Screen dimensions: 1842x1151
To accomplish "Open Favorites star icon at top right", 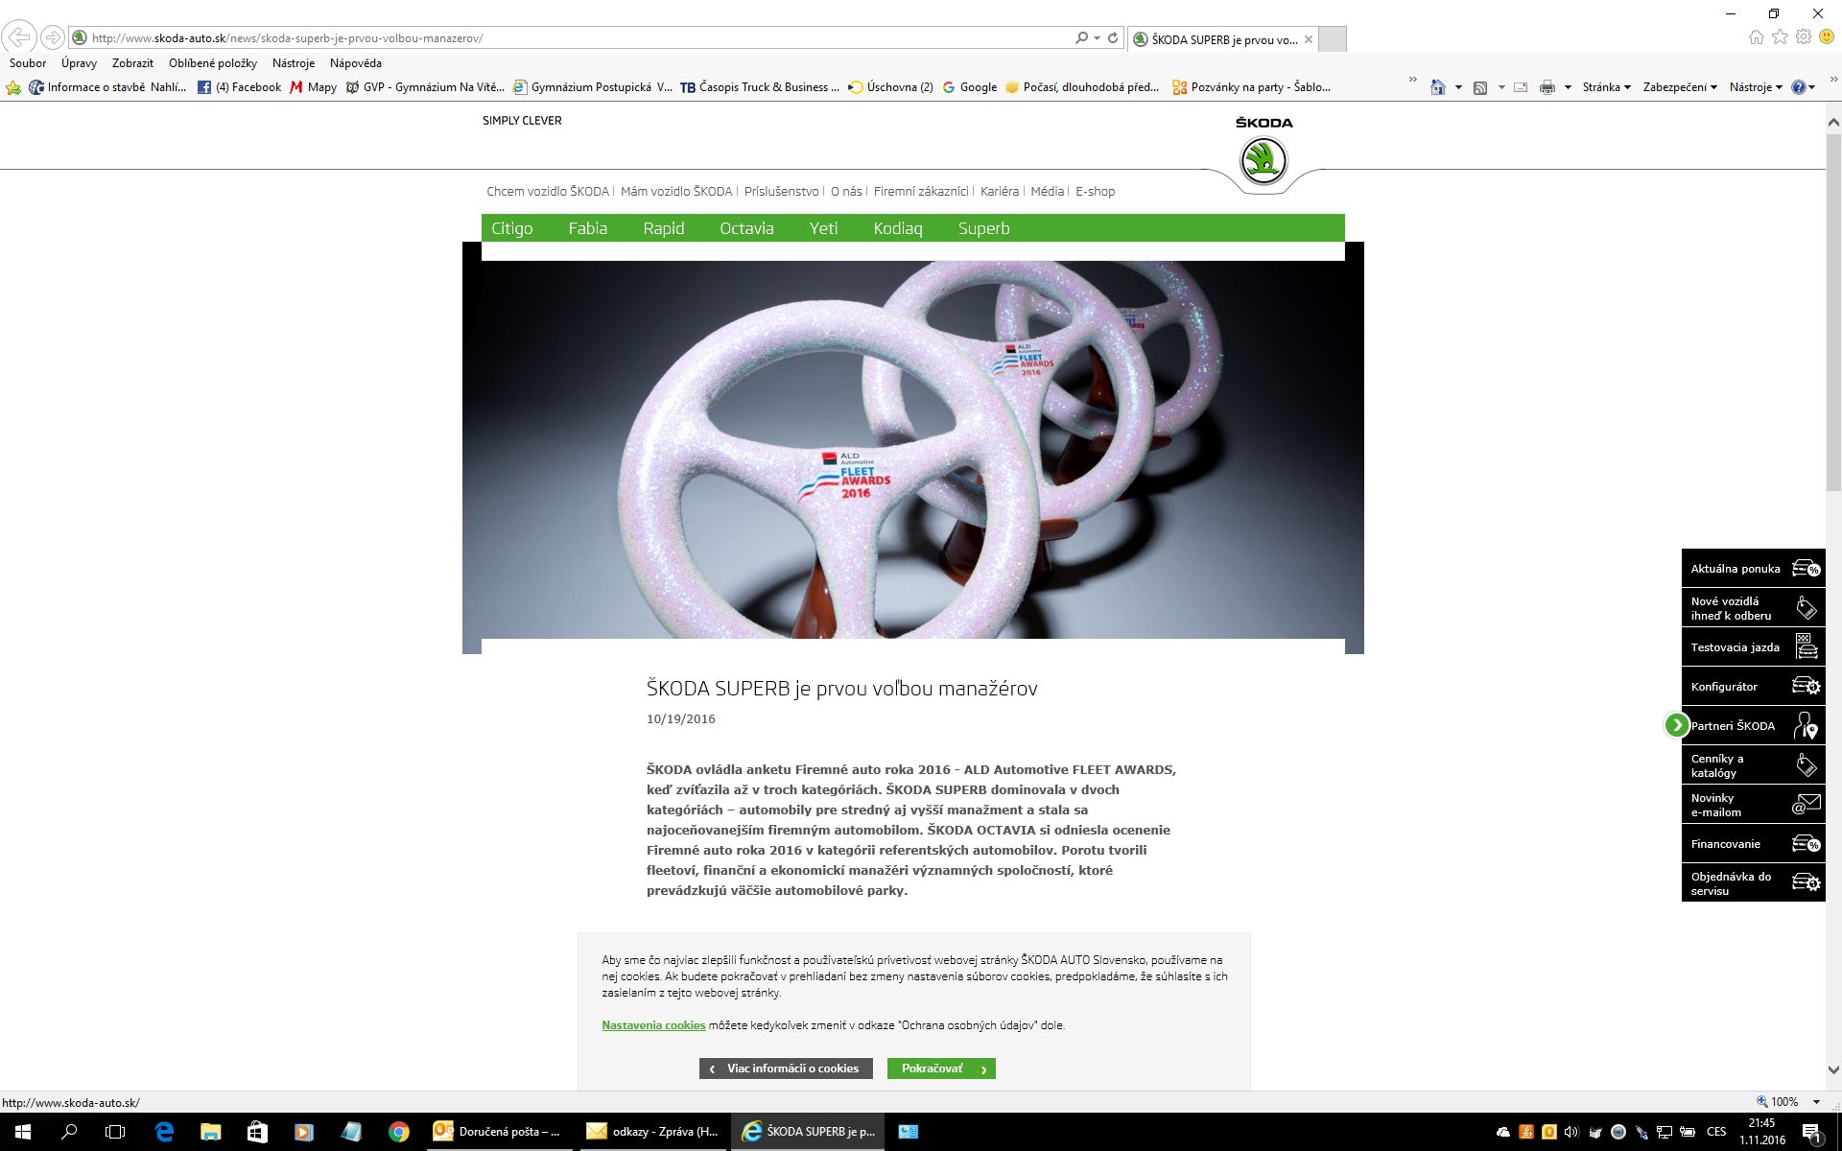I will coord(1780,37).
